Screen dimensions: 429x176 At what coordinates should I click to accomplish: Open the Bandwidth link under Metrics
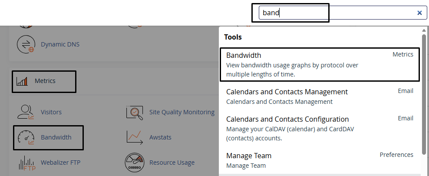[56, 137]
